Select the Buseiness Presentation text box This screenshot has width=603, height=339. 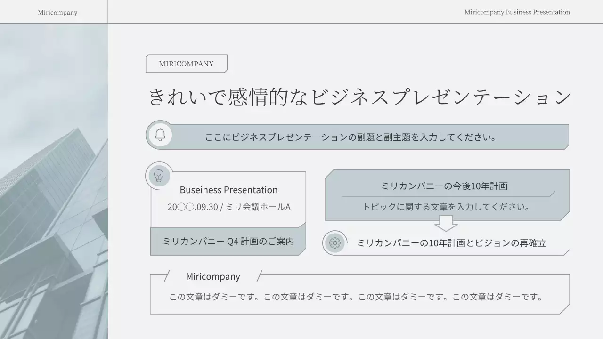pyautogui.click(x=228, y=190)
